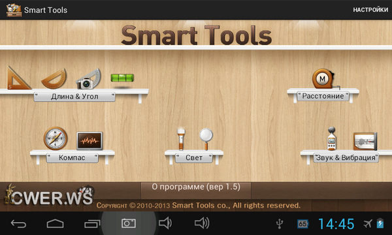Tap the Звук & Вибрация label

[x=346, y=158]
